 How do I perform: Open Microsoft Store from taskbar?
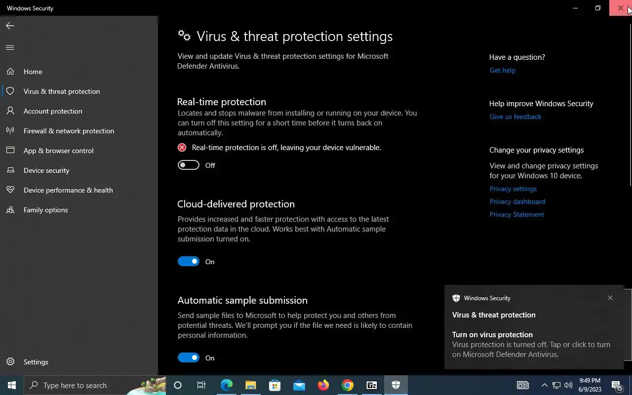[x=275, y=385]
